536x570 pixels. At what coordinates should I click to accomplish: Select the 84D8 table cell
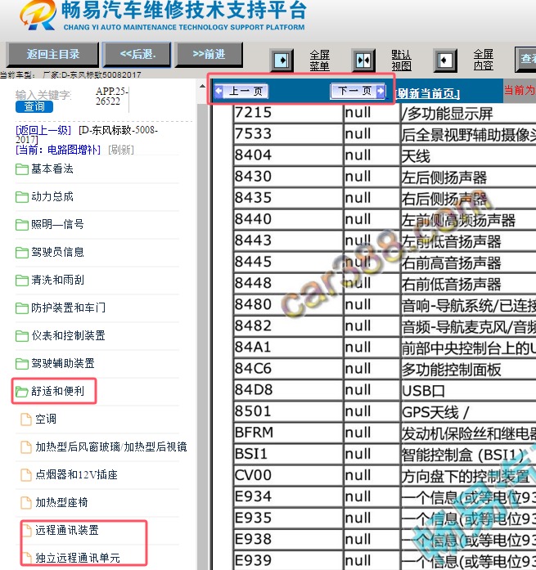288,390
